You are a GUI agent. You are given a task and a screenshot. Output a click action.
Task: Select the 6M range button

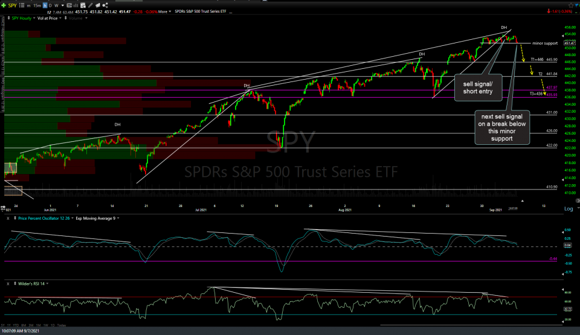[24, 325]
